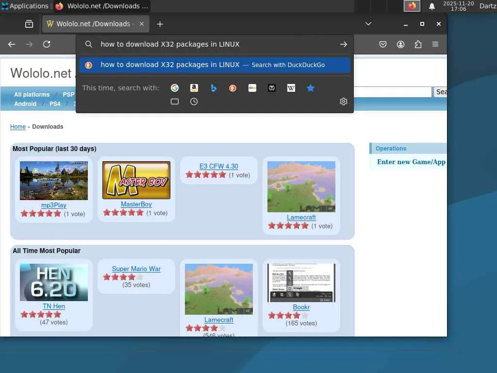Select the Wololo.net /Downloads browser tab

point(96,24)
